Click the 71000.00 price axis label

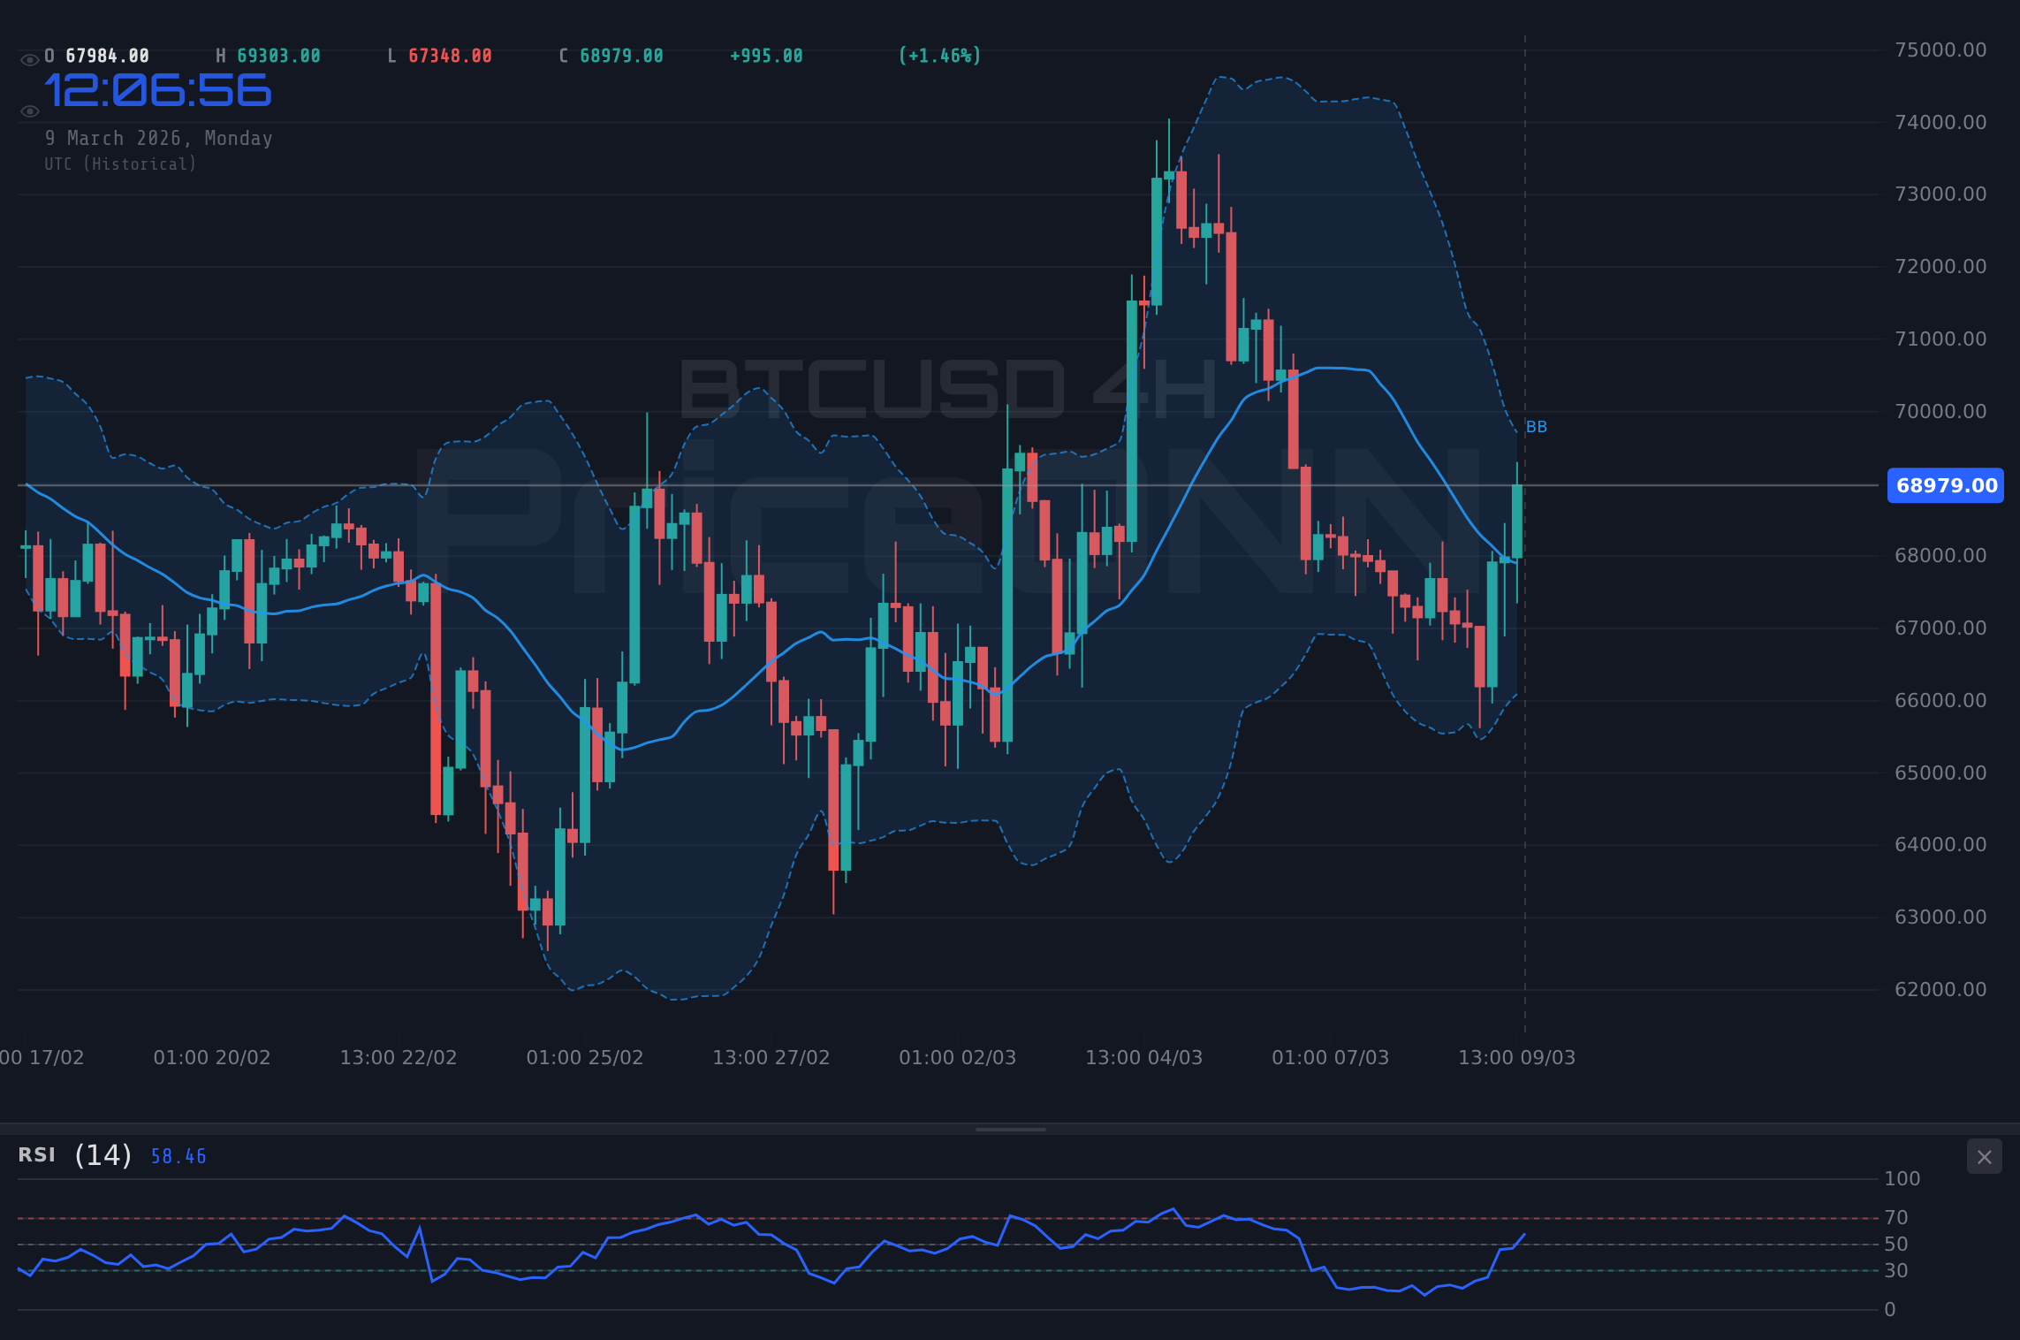click(x=1940, y=339)
